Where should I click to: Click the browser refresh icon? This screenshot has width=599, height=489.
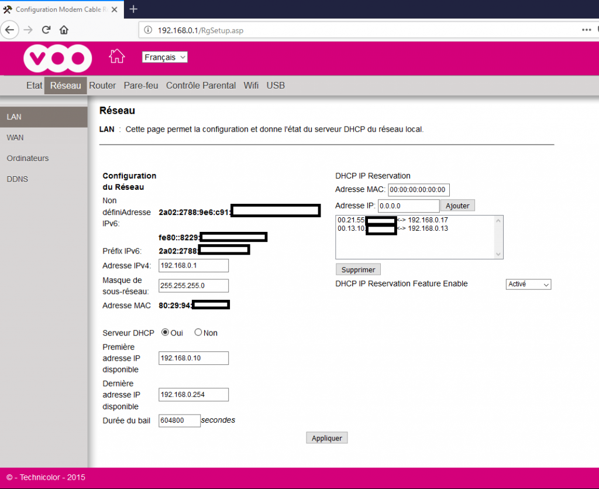coord(46,30)
